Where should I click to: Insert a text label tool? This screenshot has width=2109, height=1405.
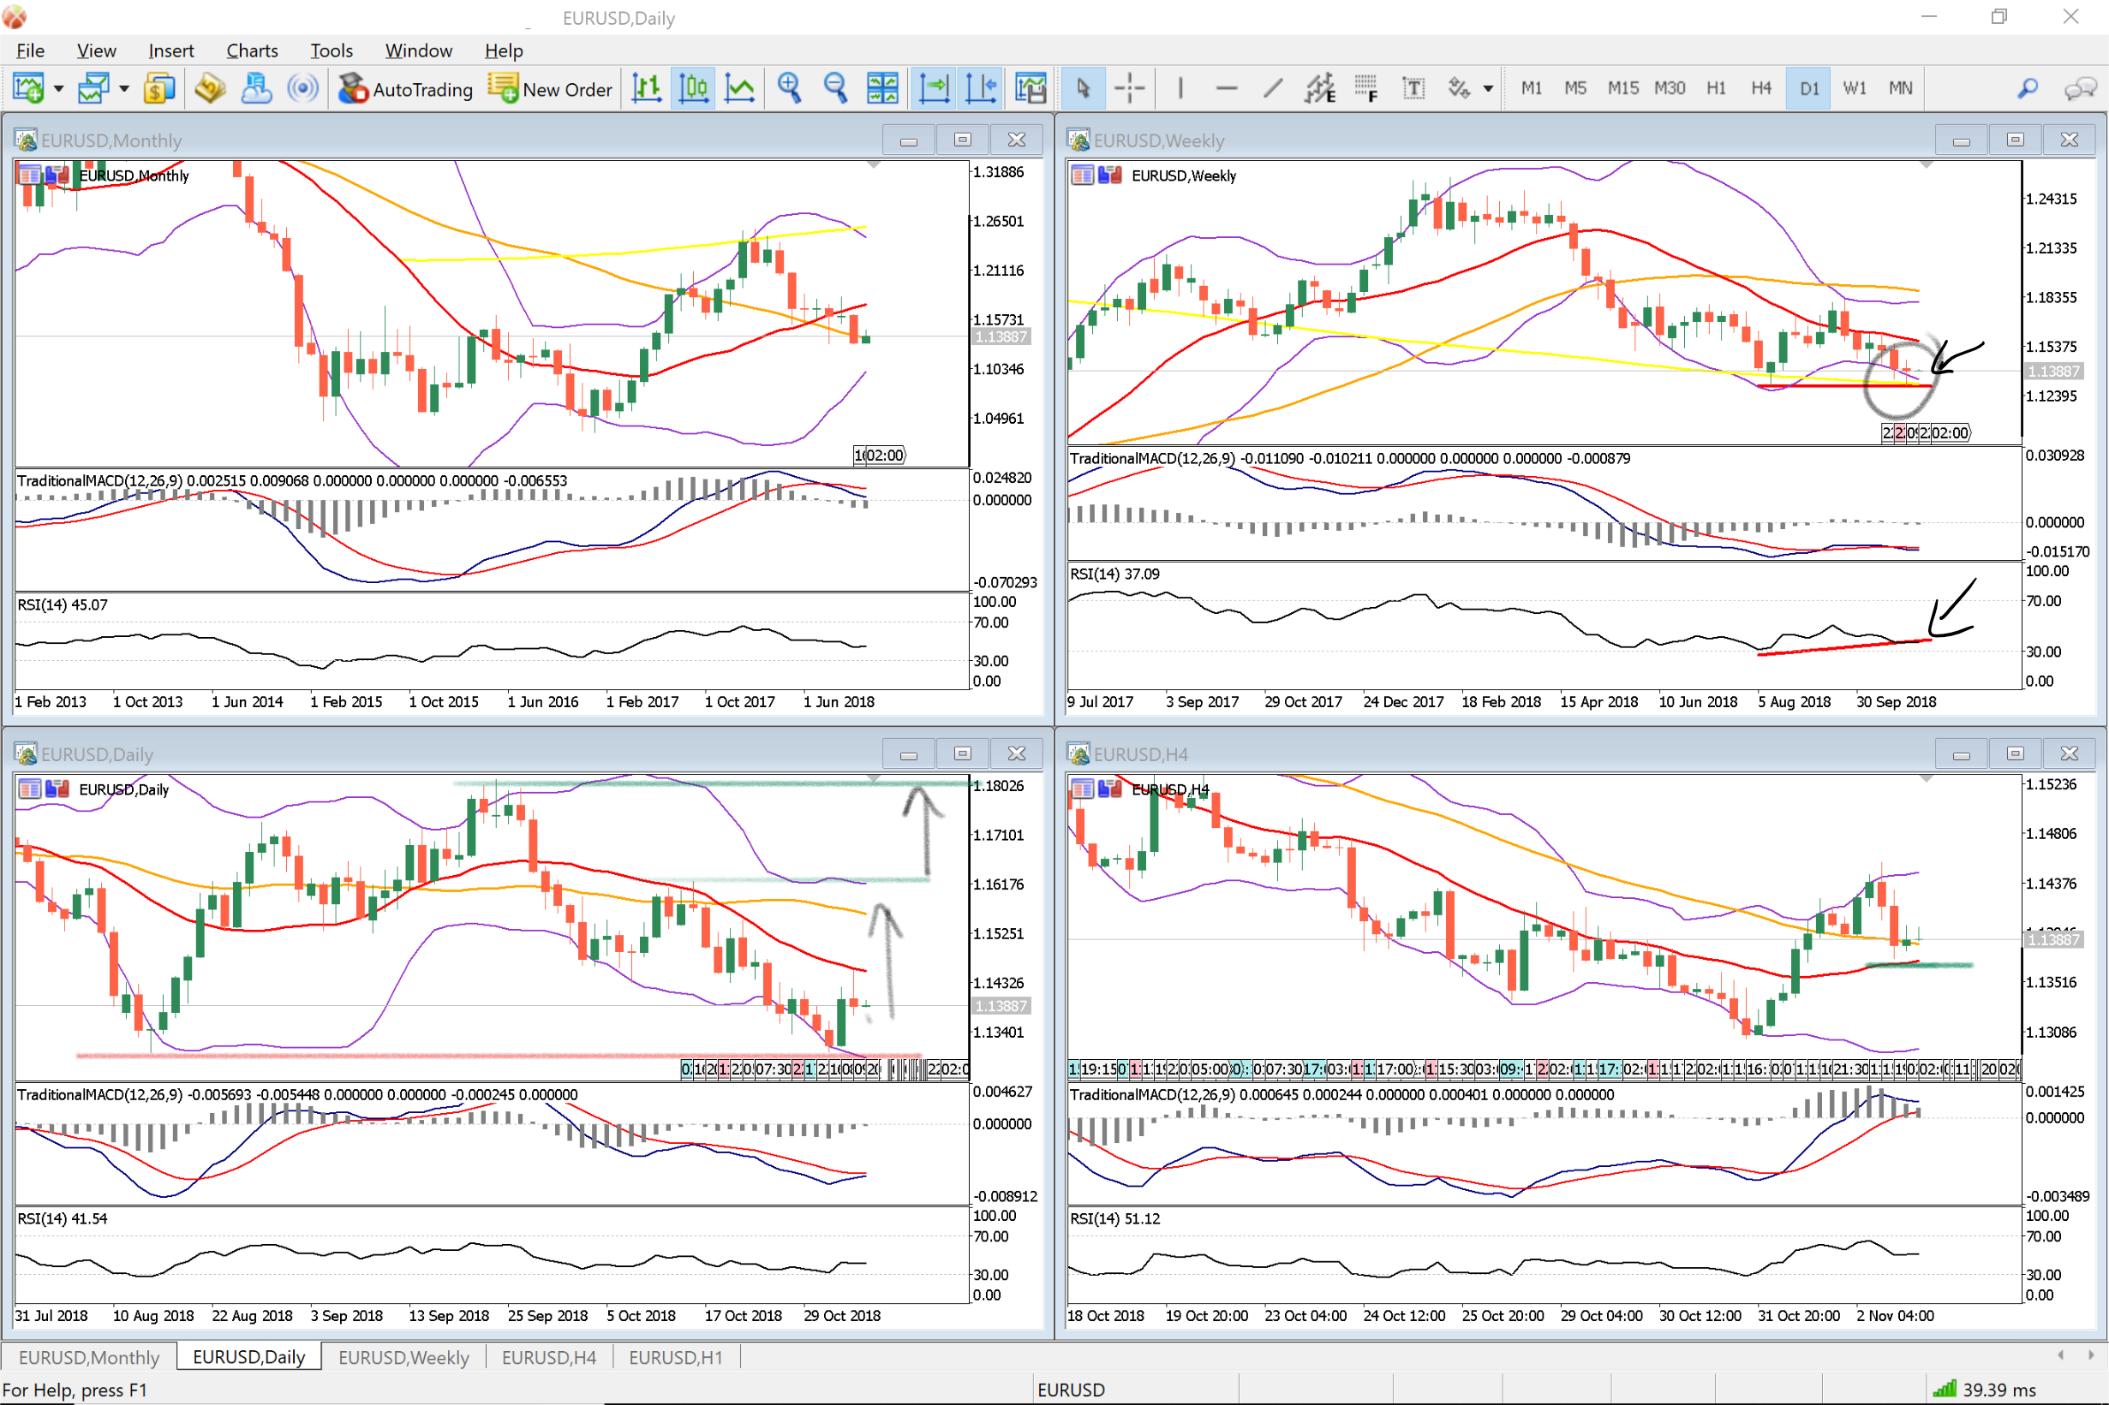coord(1413,88)
